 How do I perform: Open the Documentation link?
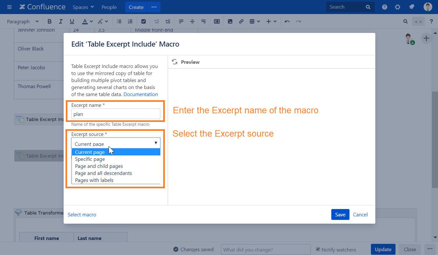click(x=141, y=94)
